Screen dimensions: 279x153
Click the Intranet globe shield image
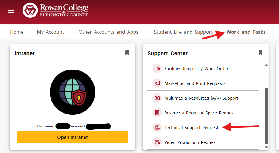coord(73,92)
